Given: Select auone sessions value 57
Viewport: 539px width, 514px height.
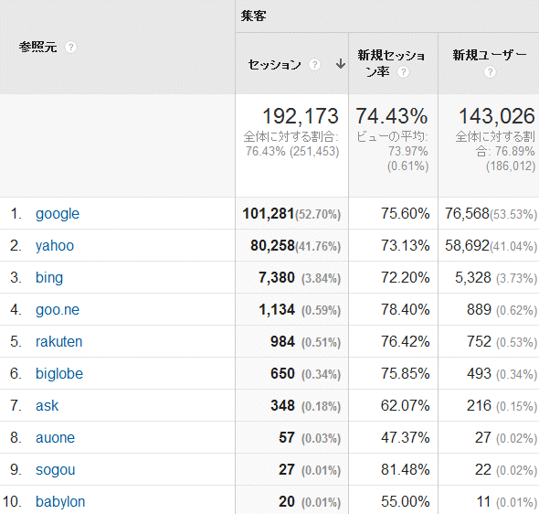Looking at the screenshot, I should coord(287,437).
